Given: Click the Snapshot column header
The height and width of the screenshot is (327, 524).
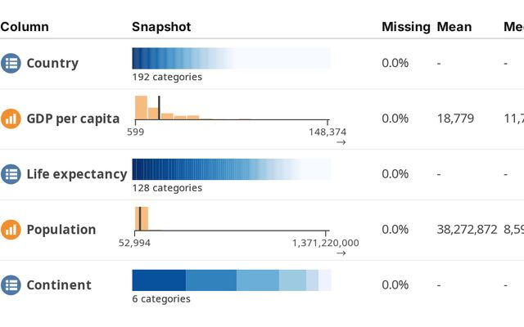Looking at the screenshot, I should pyautogui.click(x=161, y=27).
